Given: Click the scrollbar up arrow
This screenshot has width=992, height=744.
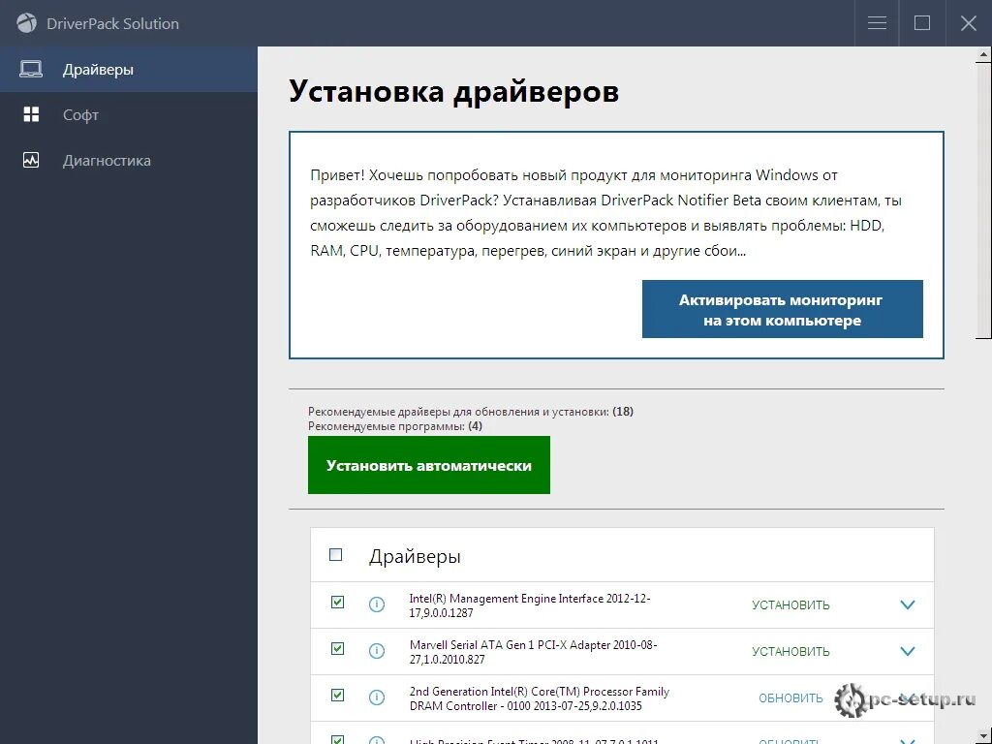Looking at the screenshot, I should (983, 54).
